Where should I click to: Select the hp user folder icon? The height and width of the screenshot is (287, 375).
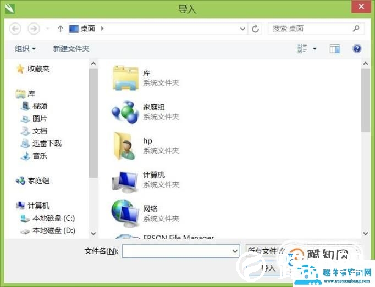[x=124, y=146]
